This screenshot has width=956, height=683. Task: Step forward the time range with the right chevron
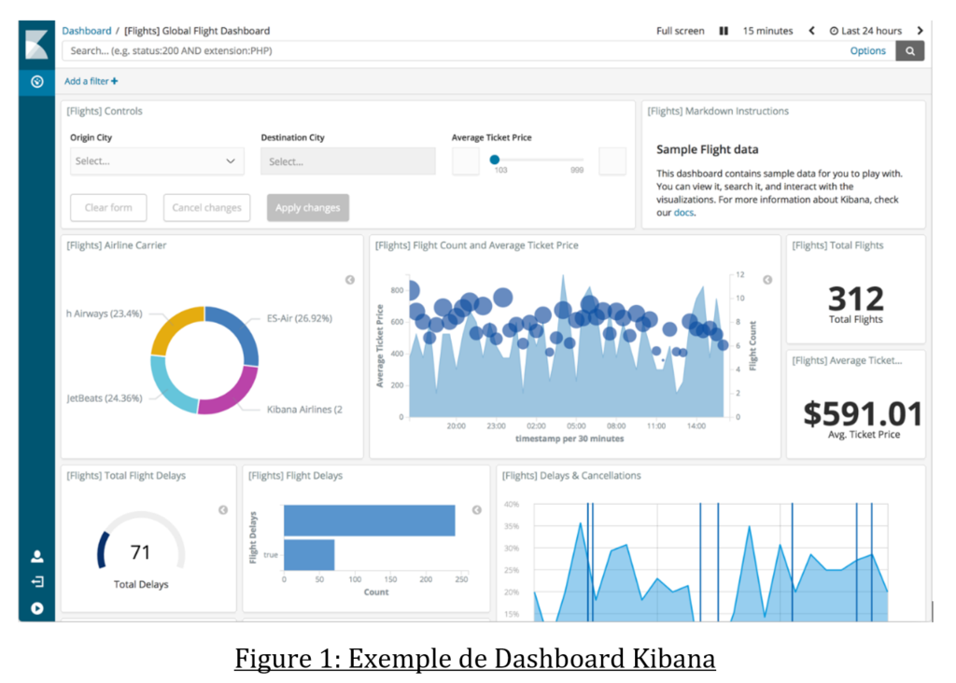(x=920, y=31)
